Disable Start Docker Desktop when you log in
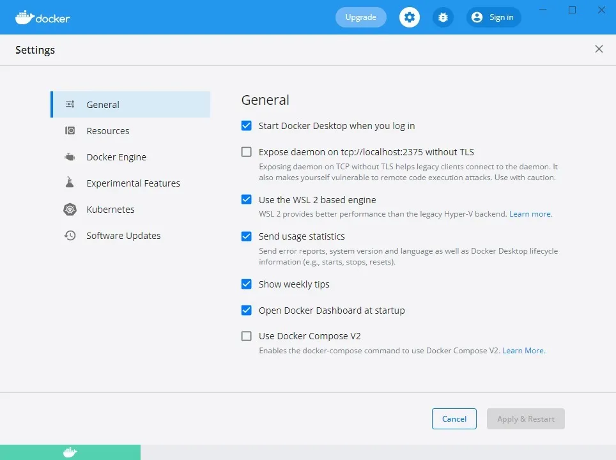Viewport: 616px width, 460px height. [246, 126]
